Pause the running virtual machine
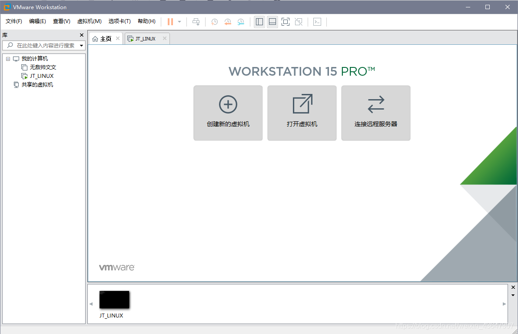 coord(170,22)
